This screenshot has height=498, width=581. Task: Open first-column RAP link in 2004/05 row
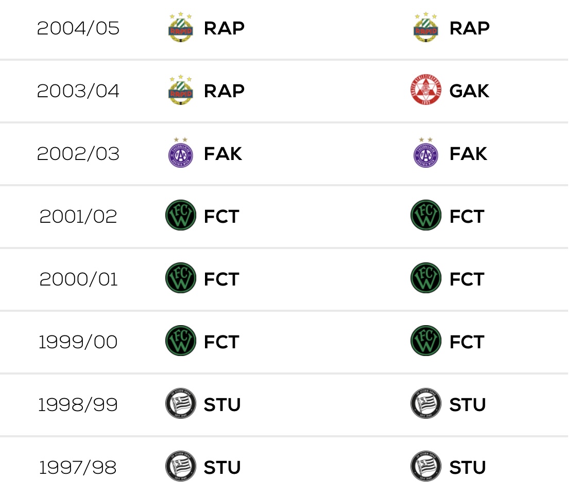tap(224, 28)
